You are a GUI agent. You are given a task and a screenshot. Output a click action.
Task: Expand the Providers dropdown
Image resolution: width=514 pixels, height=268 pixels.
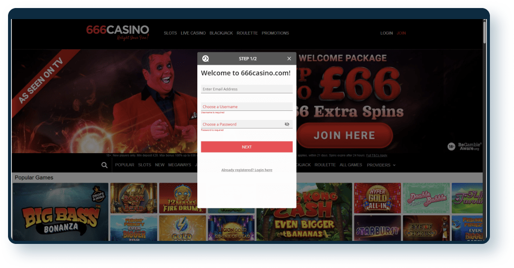click(x=381, y=165)
